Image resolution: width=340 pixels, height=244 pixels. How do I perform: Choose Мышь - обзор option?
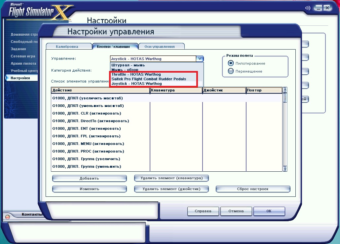tap(157, 70)
